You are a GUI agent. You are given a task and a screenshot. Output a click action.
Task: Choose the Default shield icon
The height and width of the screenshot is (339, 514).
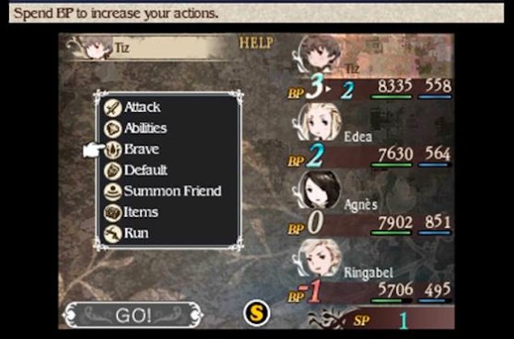pos(113,171)
